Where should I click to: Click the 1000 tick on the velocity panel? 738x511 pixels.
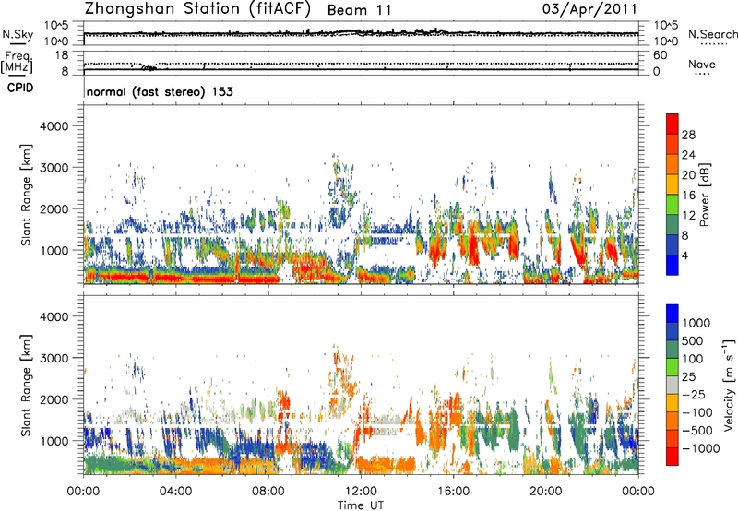pos(54,441)
